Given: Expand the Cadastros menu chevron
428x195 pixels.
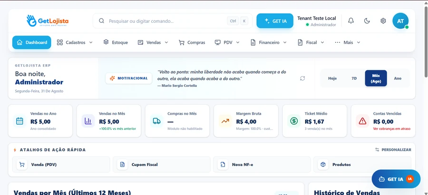Looking at the screenshot, I should click(91, 42).
